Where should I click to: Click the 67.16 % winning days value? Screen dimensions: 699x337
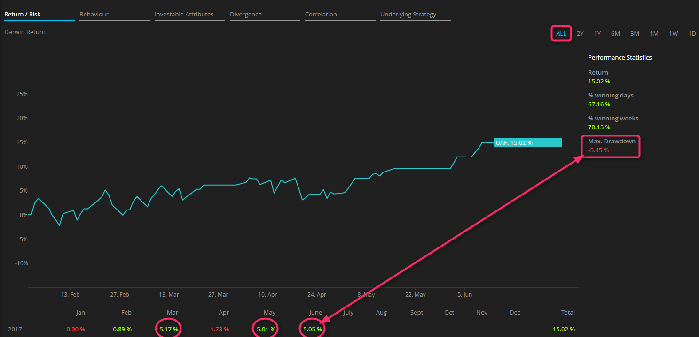point(599,104)
